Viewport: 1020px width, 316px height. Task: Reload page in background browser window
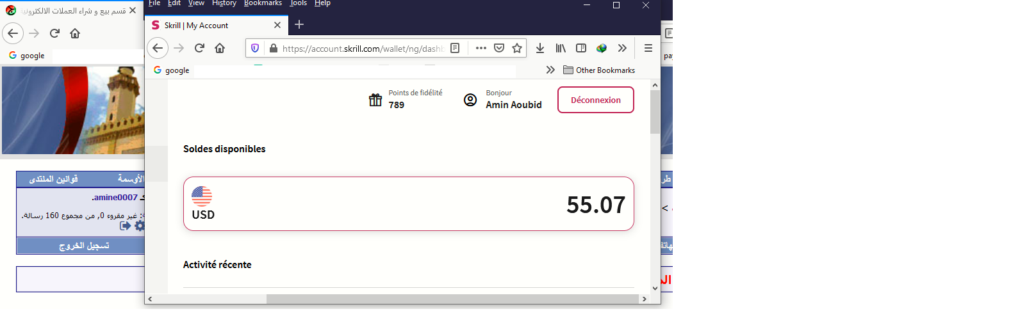pyautogui.click(x=54, y=33)
